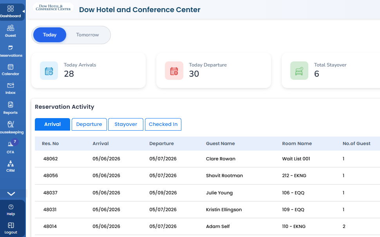Click the Total Stayover count 6
380x237 pixels.
point(317,74)
